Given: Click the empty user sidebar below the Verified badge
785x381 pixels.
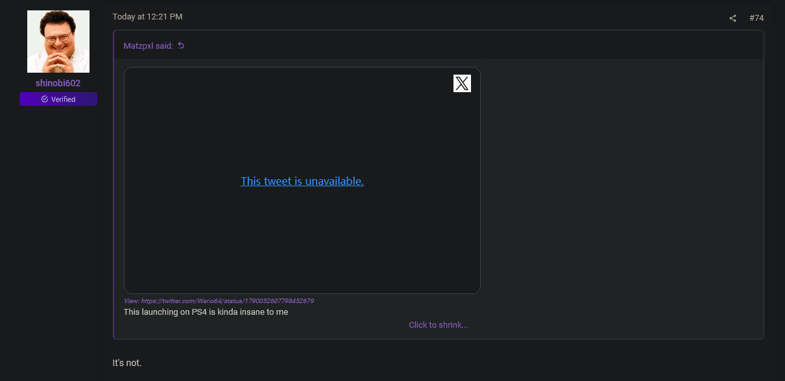Looking at the screenshot, I should coord(58,227).
